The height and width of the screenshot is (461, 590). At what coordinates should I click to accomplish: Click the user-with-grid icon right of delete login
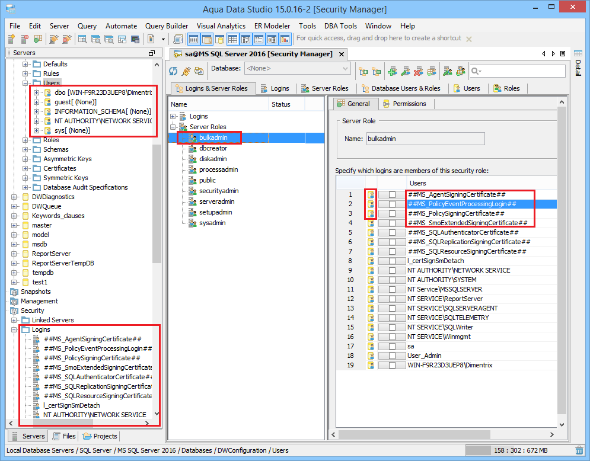pos(432,71)
